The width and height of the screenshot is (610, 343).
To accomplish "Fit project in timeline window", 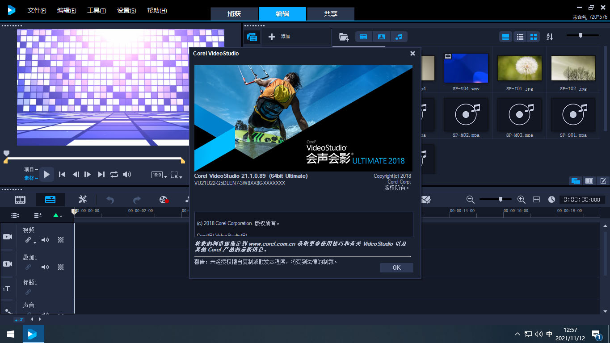I will click(537, 200).
